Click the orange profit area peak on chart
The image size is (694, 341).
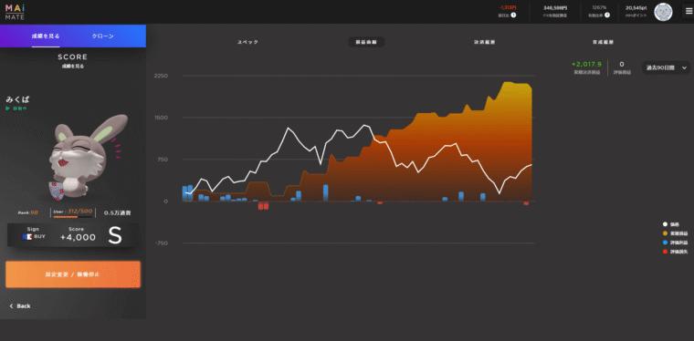tap(507, 83)
